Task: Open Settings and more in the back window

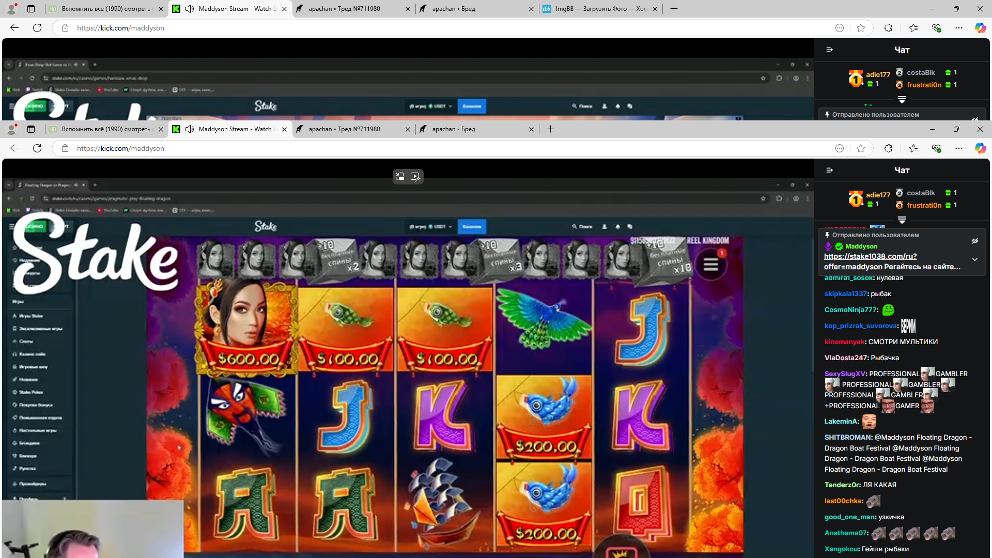Action: tap(959, 28)
